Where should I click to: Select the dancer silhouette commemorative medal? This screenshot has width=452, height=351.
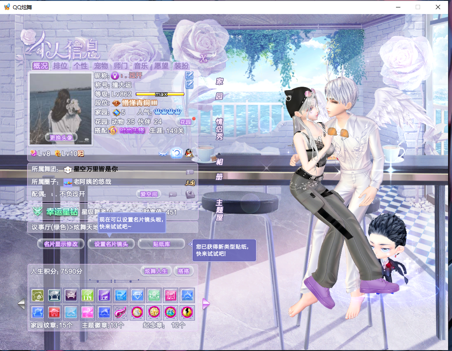pos(187,312)
